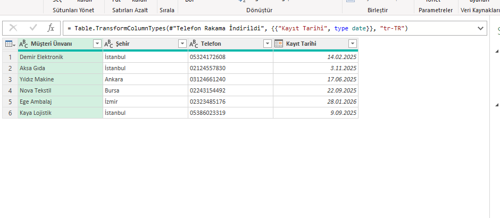Click the Yıldız Makine cell

tap(60, 79)
